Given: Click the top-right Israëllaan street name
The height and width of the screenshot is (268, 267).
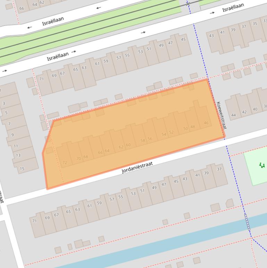Looking at the screenshot, I should click(233, 7).
